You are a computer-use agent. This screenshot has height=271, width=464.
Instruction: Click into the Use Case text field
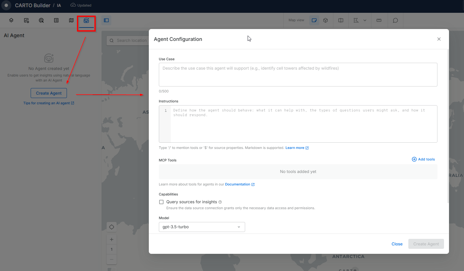(298, 75)
